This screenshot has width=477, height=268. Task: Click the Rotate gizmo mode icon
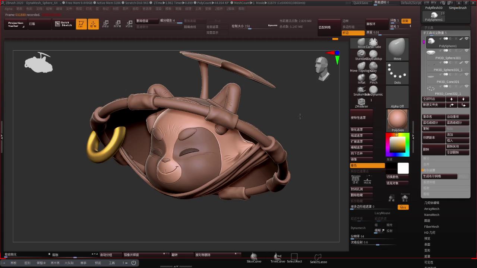(x=129, y=24)
